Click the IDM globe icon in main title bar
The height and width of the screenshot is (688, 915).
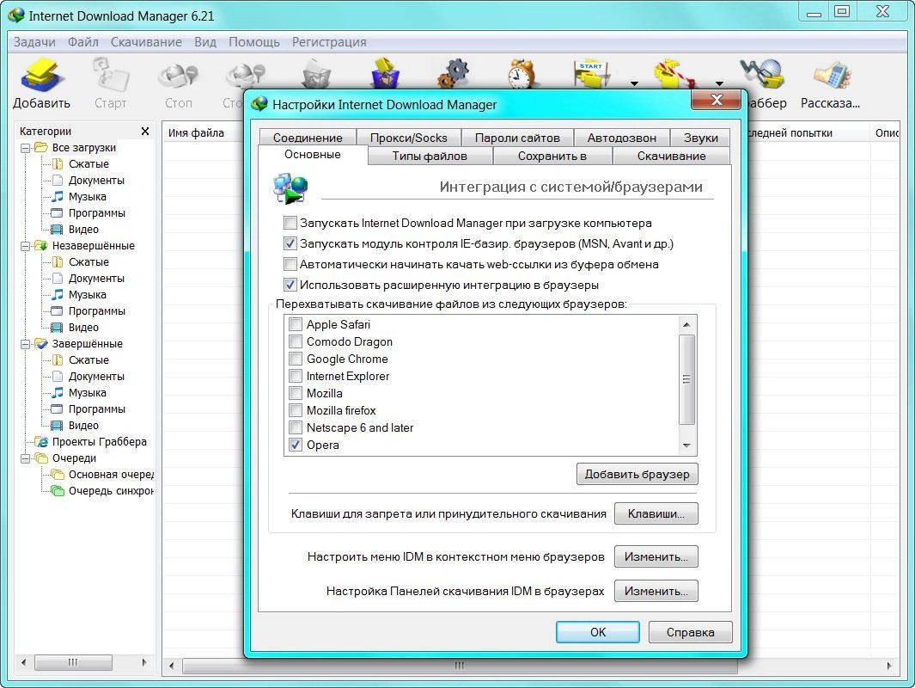pos(16,15)
